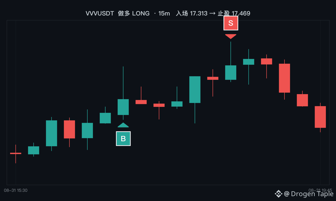The image size is (336, 201).
Task: Select the tall green candle under S marker
Action: click(x=231, y=72)
